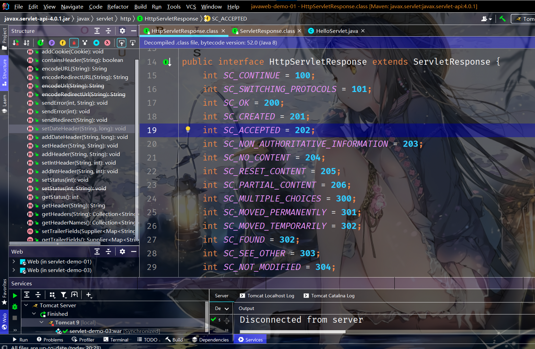This screenshot has width=535, height=349.
Task: Toggle Sort Alphabetically in Structure toolbar
Action: click(26, 43)
